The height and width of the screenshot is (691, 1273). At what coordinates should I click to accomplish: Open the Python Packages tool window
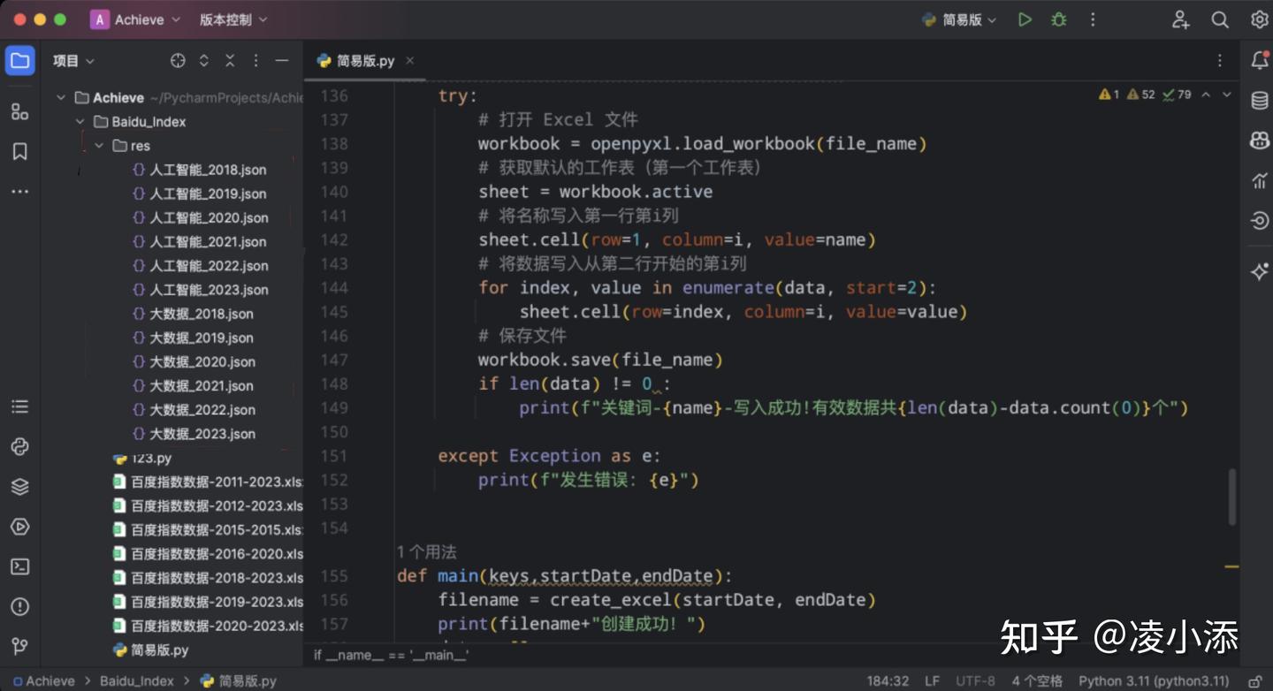[x=19, y=447]
